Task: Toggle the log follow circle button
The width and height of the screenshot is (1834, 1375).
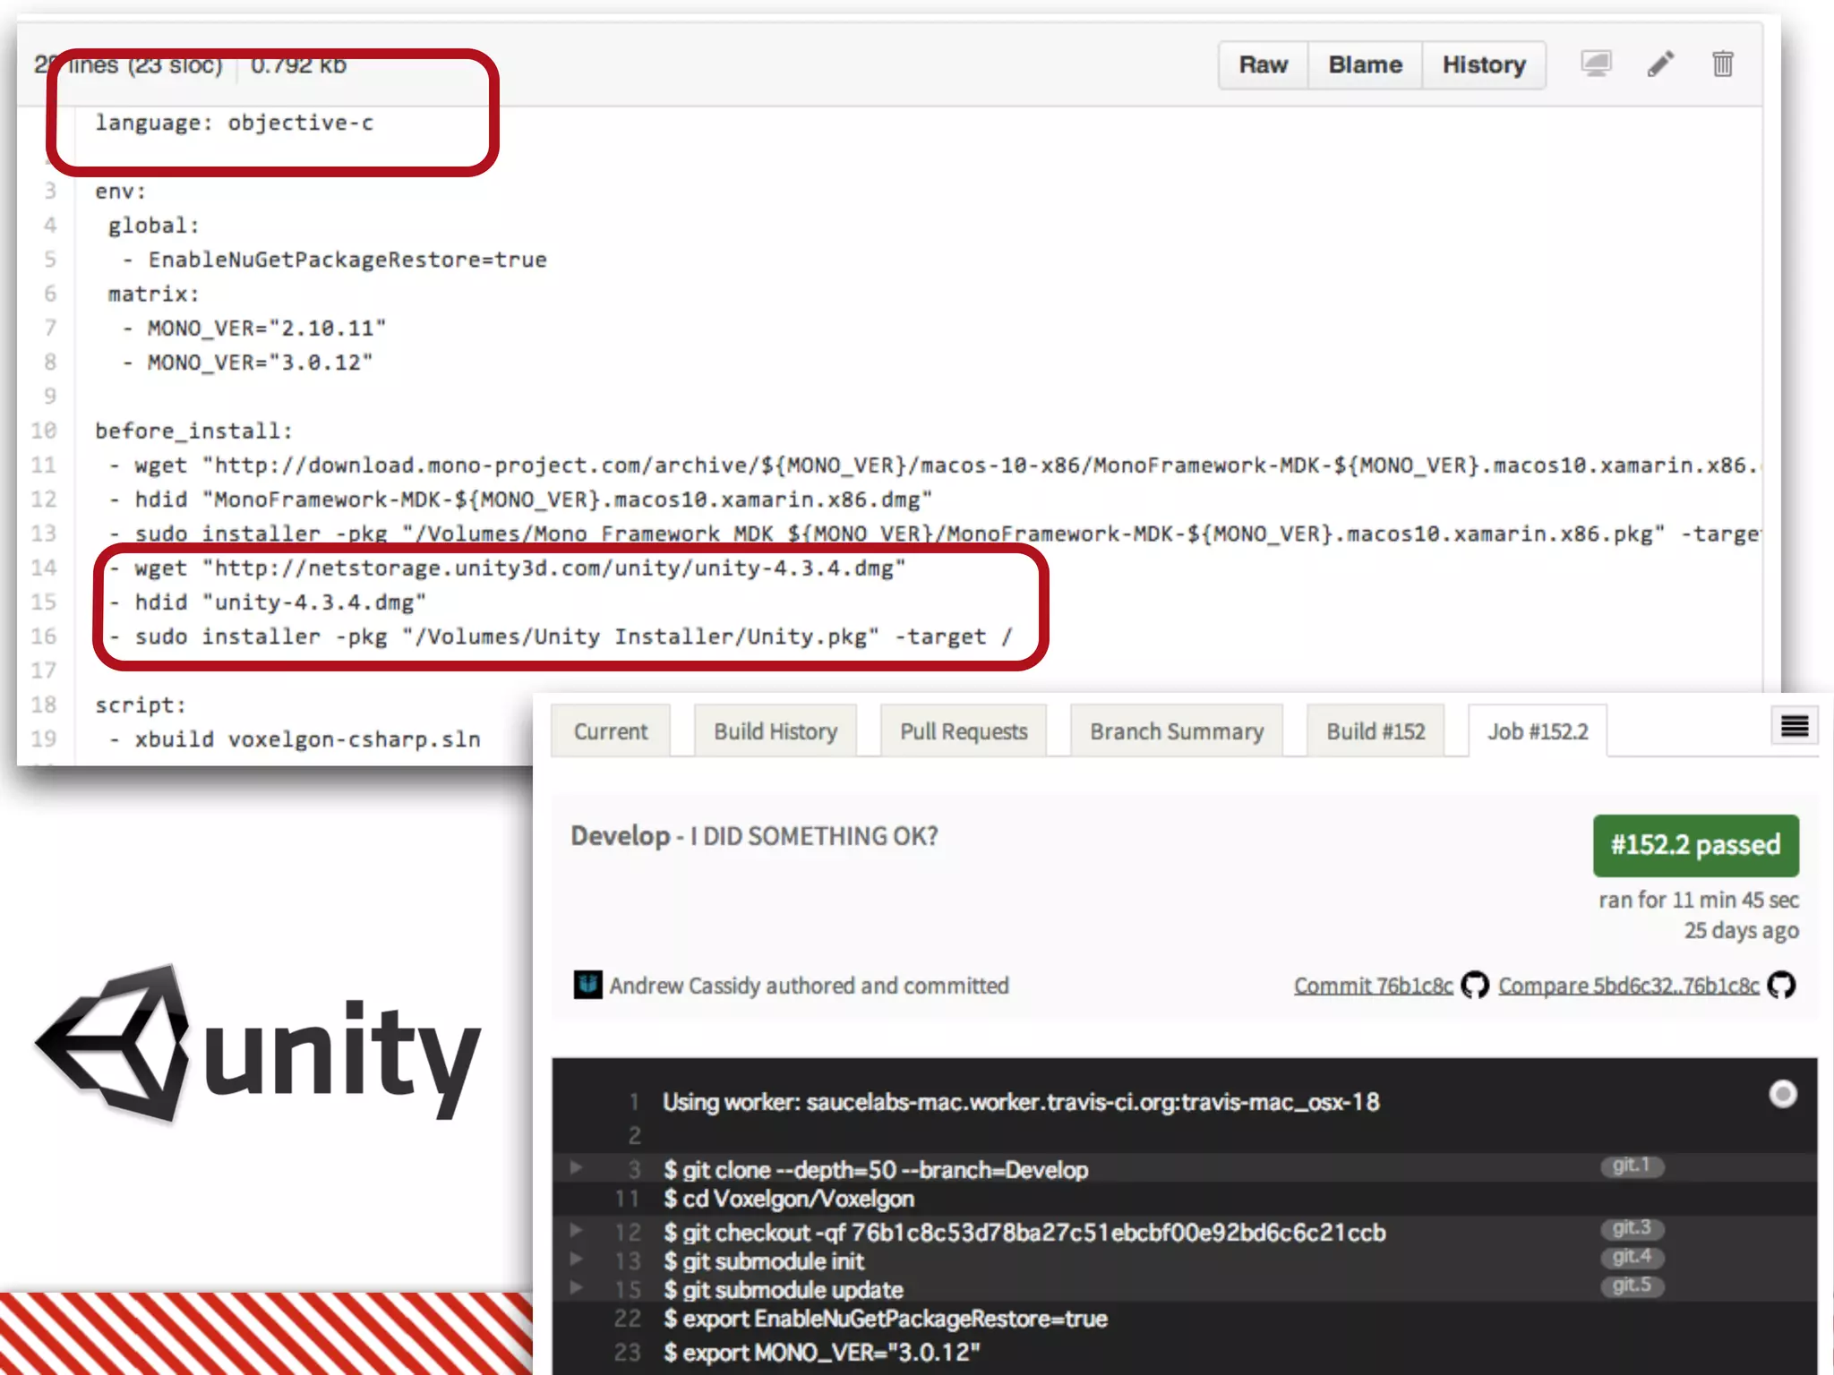Action: (x=1783, y=1094)
